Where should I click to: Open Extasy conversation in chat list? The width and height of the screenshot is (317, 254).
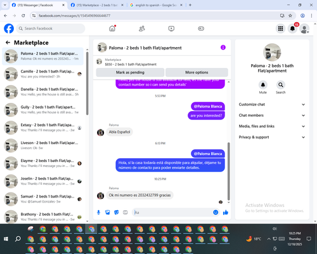[x=43, y=128]
